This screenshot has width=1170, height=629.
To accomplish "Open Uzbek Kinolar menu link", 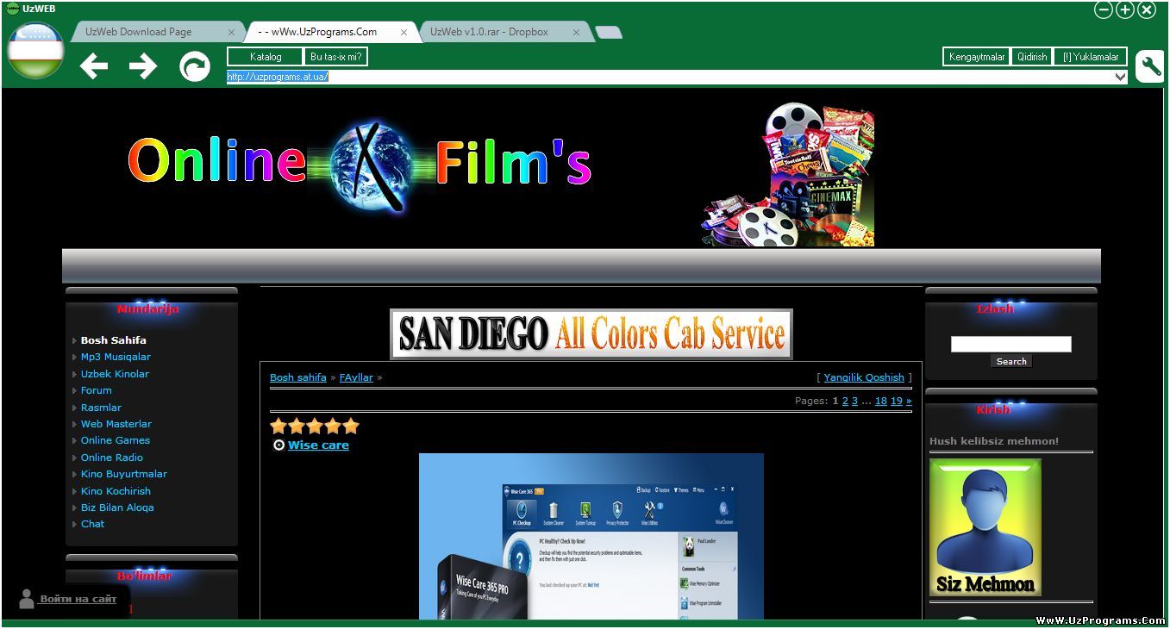I will click(115, 374).
